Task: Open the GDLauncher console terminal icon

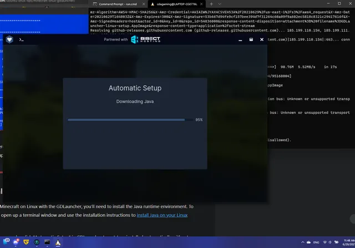Action: click(21, 39)
